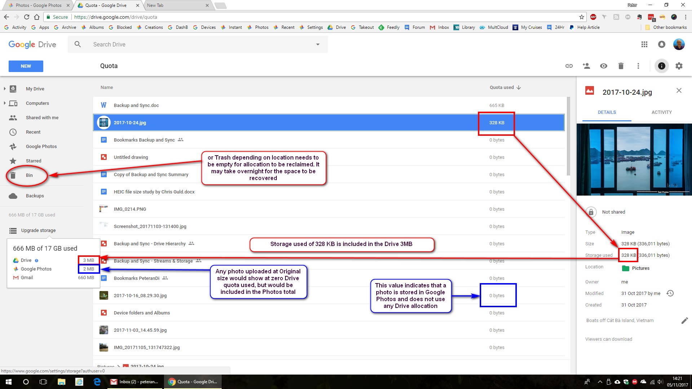Click the NEW button
Image resolution: width=692 pixels, height=389 pixels.
(26, 66)
